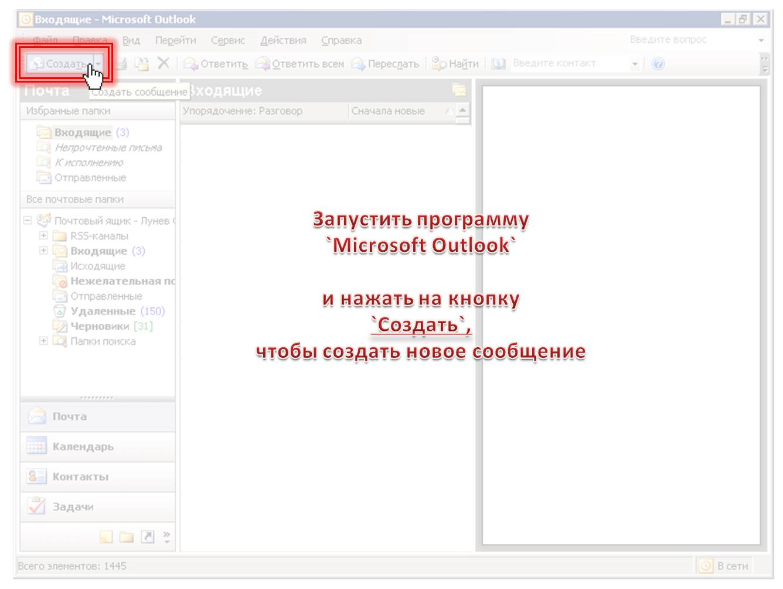Select the Папки поиска folder
The width and height of the screenshot is (783, 589).
coord(94,341)
